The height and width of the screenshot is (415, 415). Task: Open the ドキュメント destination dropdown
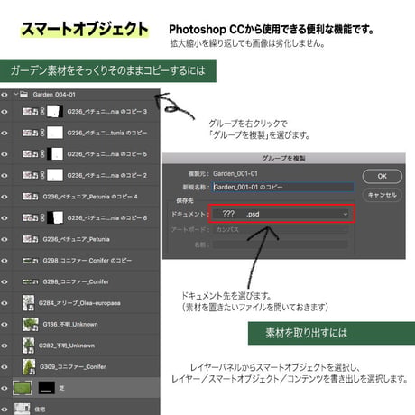[281, 214]
